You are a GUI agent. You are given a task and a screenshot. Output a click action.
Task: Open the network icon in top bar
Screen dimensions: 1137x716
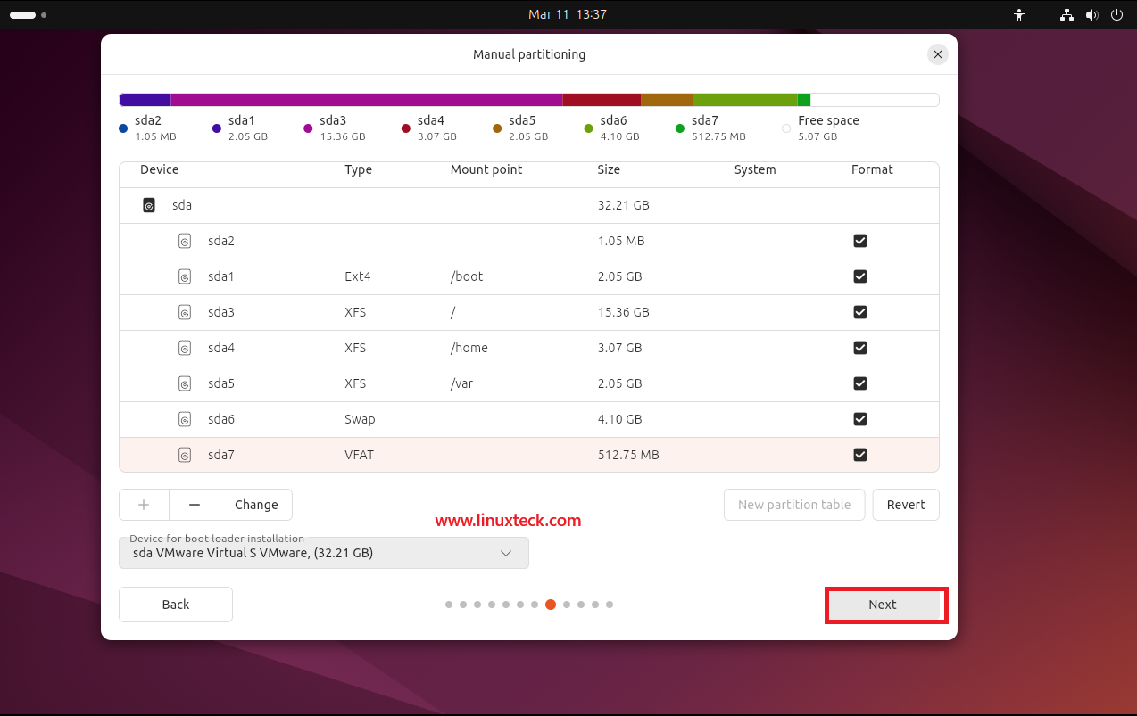(x=1066, y=14)
